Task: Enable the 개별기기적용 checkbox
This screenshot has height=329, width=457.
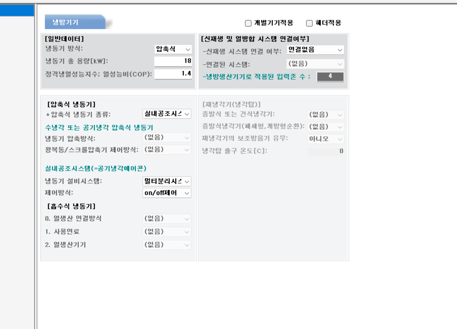Action: pyautogui.click(x=248, y=23)
